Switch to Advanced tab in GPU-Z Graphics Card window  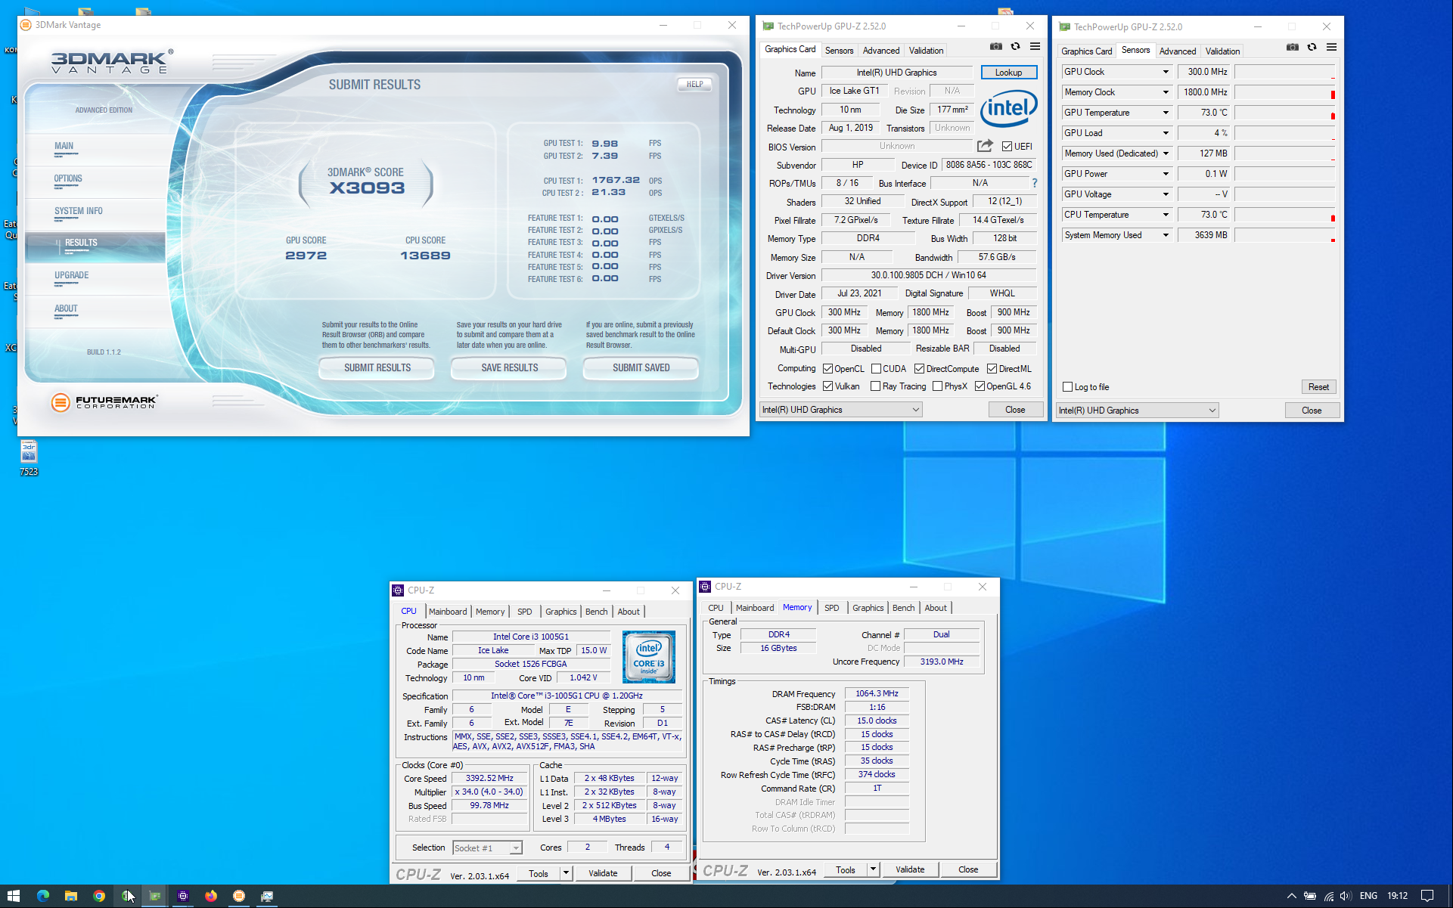tap(881, 51)
